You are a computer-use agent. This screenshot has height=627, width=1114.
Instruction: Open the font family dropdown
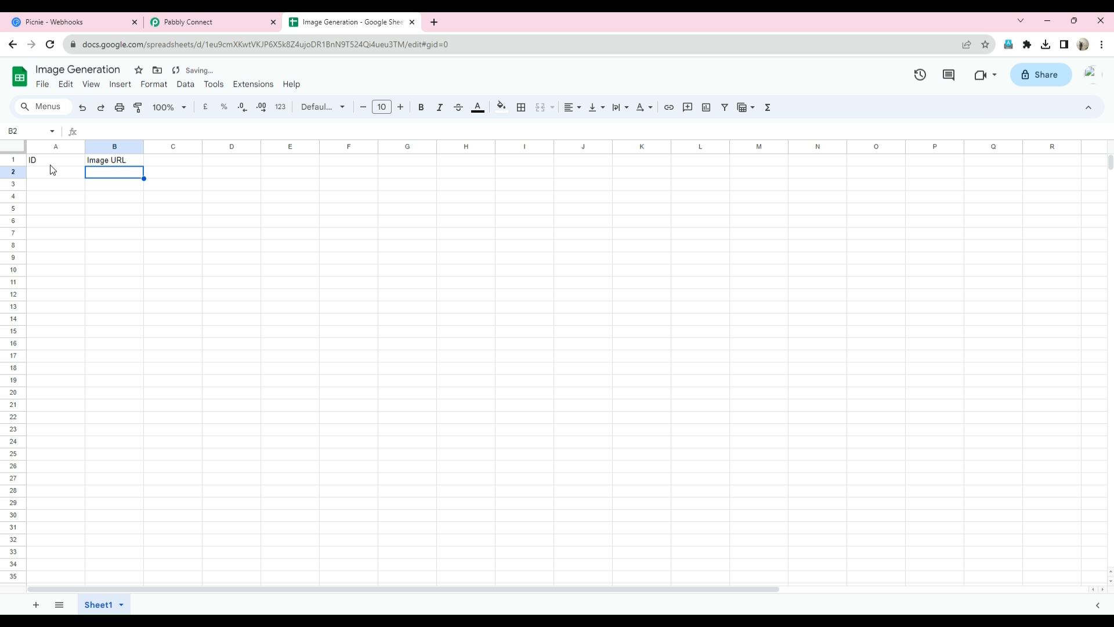pos(323,107)
